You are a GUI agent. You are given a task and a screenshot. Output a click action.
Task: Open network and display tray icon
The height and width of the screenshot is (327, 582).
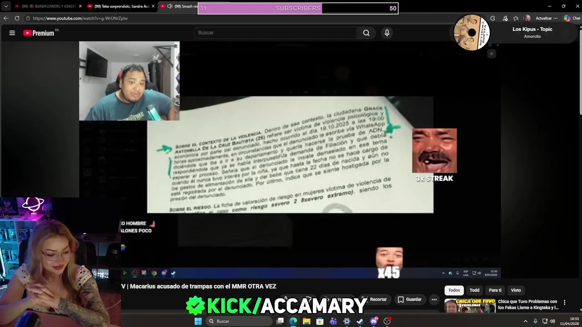(x=545, y=321)
